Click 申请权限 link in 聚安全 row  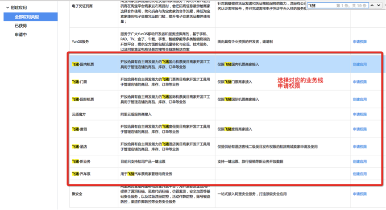(360, 194)
